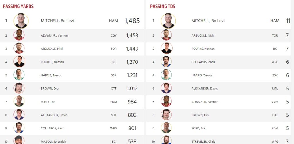Click Nathan Rourke's headshot in Passing TDs
The width and height of the screenshot is (294, 144).
(167, 48)
